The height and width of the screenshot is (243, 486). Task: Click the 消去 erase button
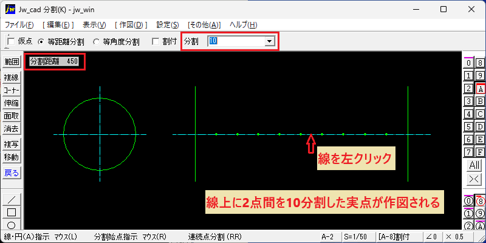[12, 128]
